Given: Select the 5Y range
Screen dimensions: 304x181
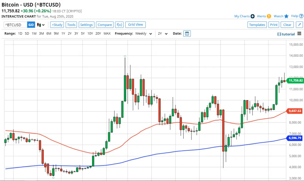Looking at the screenshot, I should (83, 33).
